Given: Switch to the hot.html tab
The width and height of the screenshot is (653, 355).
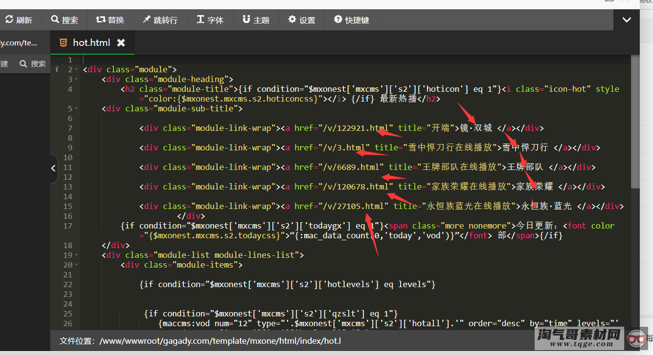Looking at the screenshot, I should 91,42.
